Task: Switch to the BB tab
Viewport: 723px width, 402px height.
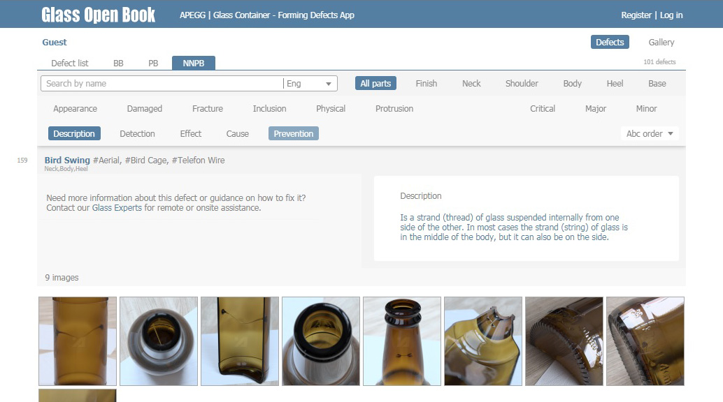Action: pos(118,63)
